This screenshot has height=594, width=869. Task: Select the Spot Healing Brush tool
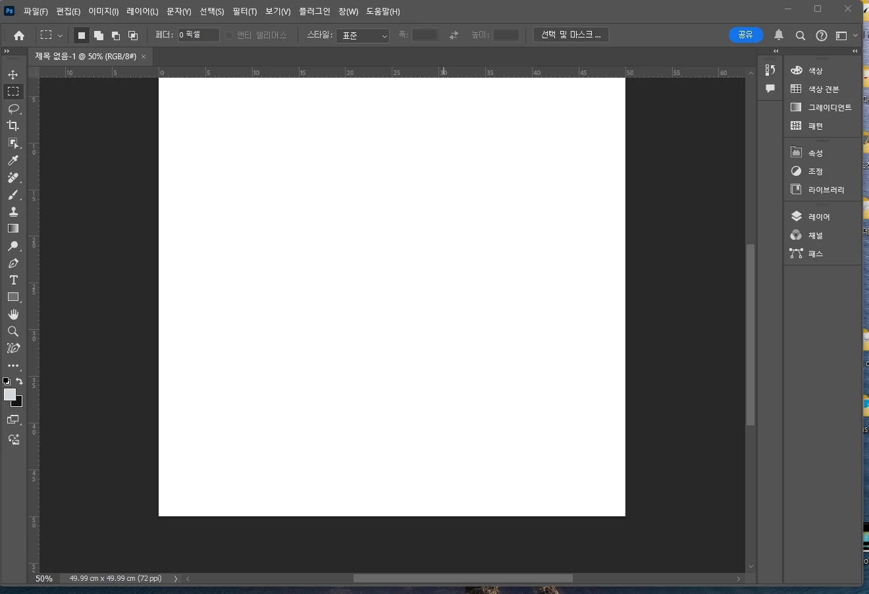(x=13, y=178)
